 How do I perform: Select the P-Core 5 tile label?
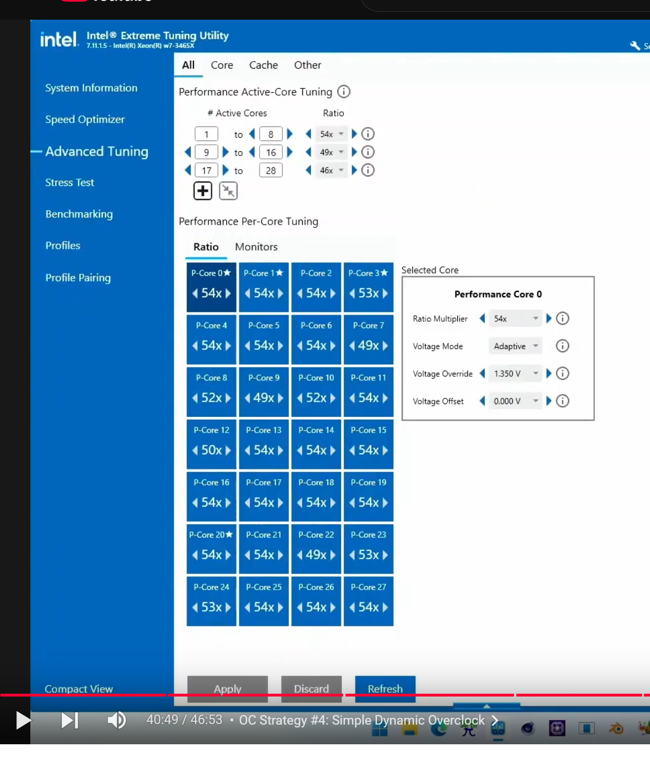[x=264, y=325]
